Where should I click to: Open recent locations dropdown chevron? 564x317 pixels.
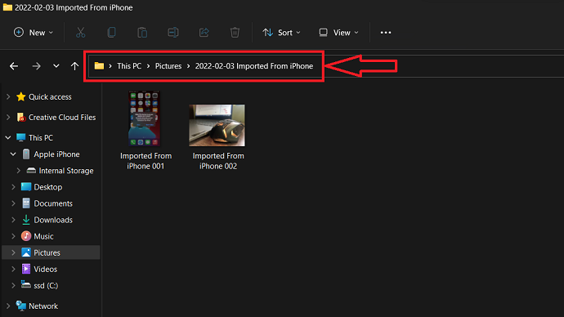(56, 66)
